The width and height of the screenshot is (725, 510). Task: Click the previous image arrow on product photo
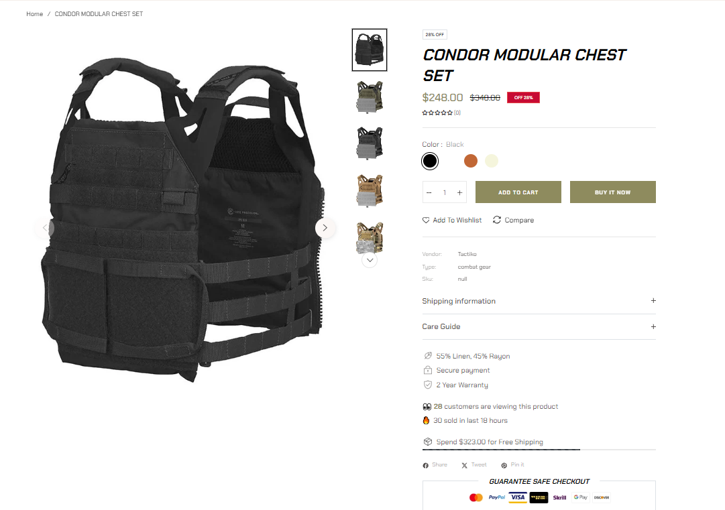(x=45, y=228)
